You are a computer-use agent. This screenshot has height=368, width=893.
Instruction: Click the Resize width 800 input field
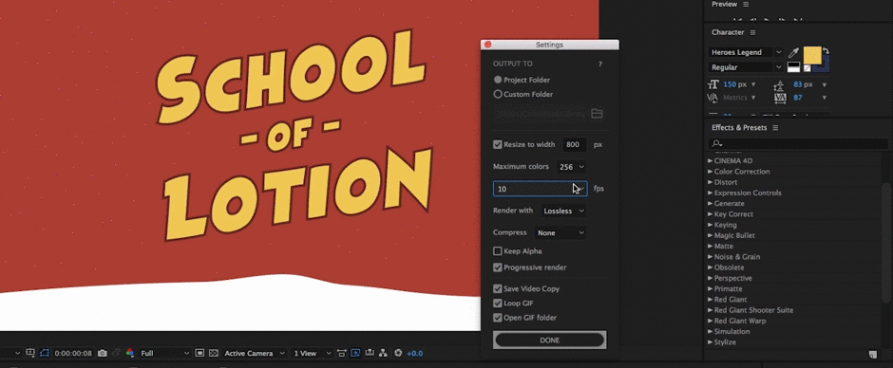click(574, 144)
